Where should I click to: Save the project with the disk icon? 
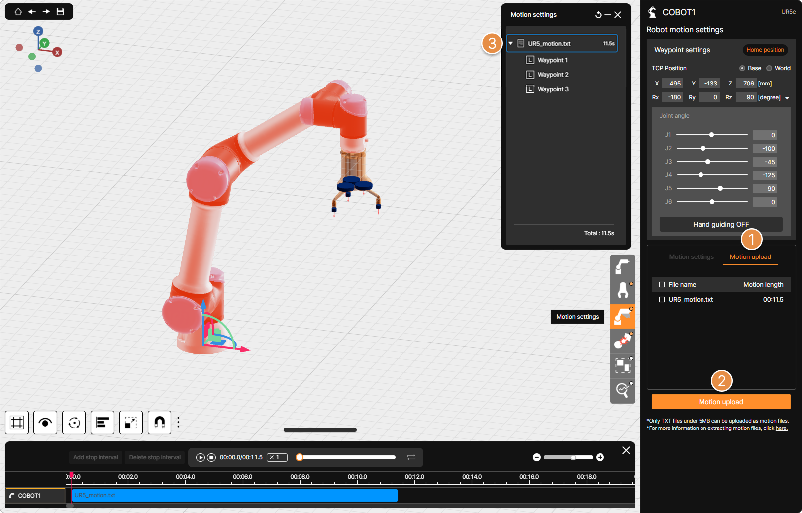pyautogui.click(x=60, y=11)
